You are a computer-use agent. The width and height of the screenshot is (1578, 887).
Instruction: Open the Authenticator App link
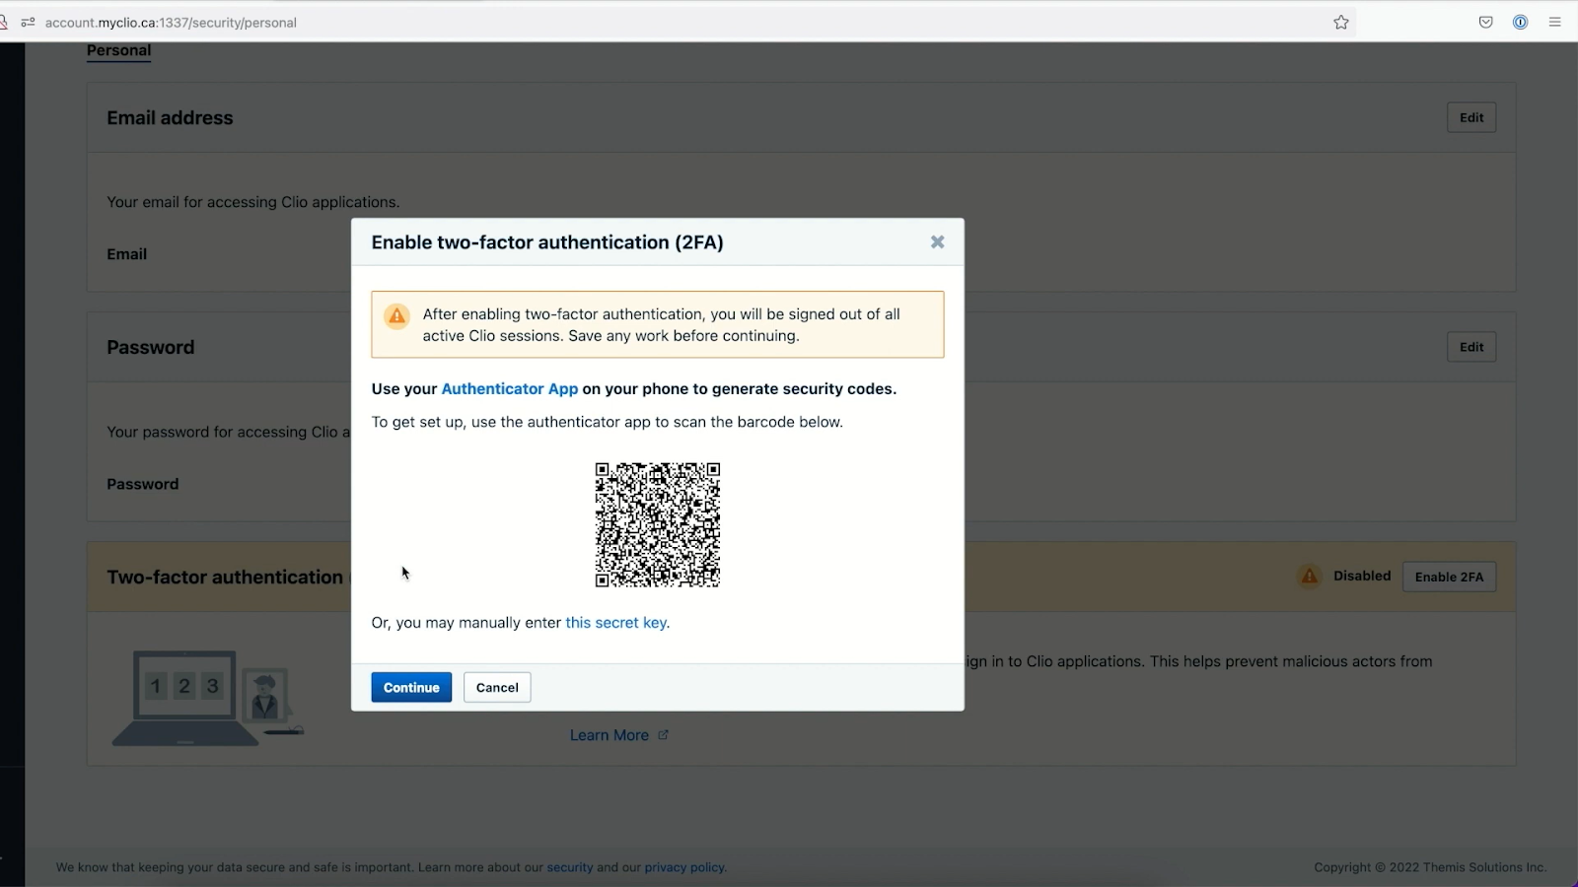509,389
